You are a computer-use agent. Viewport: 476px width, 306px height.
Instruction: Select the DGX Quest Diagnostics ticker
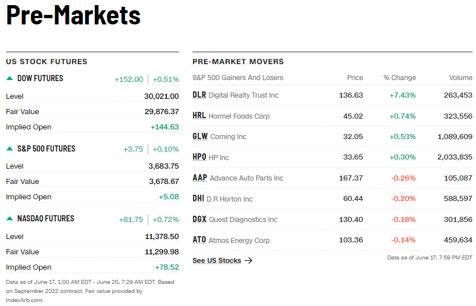(x=199, y=219)
